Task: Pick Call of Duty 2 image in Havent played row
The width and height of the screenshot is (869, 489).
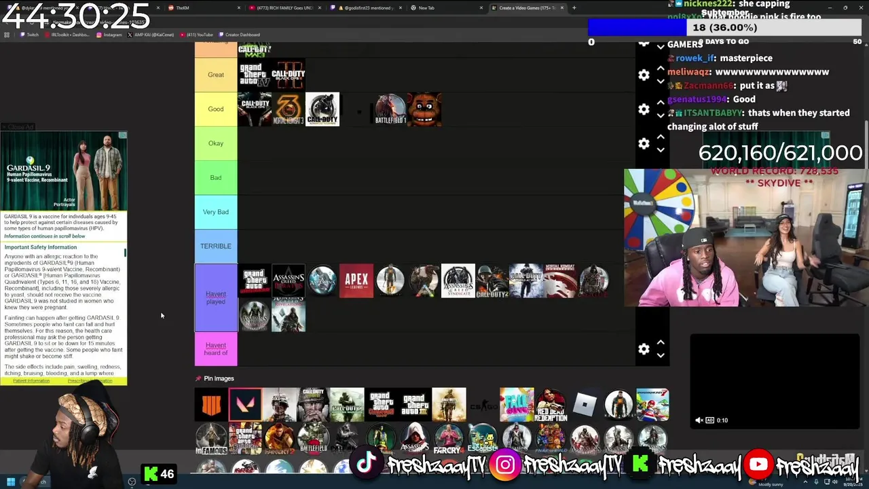Action: point(492,280)
